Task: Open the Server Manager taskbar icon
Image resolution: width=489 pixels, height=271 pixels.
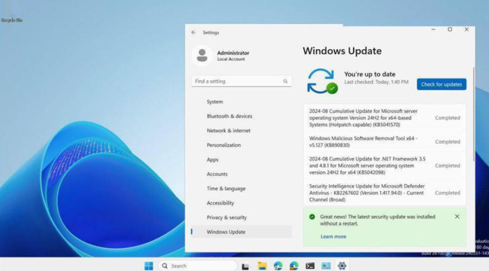Action: click(x=326, y=266)
